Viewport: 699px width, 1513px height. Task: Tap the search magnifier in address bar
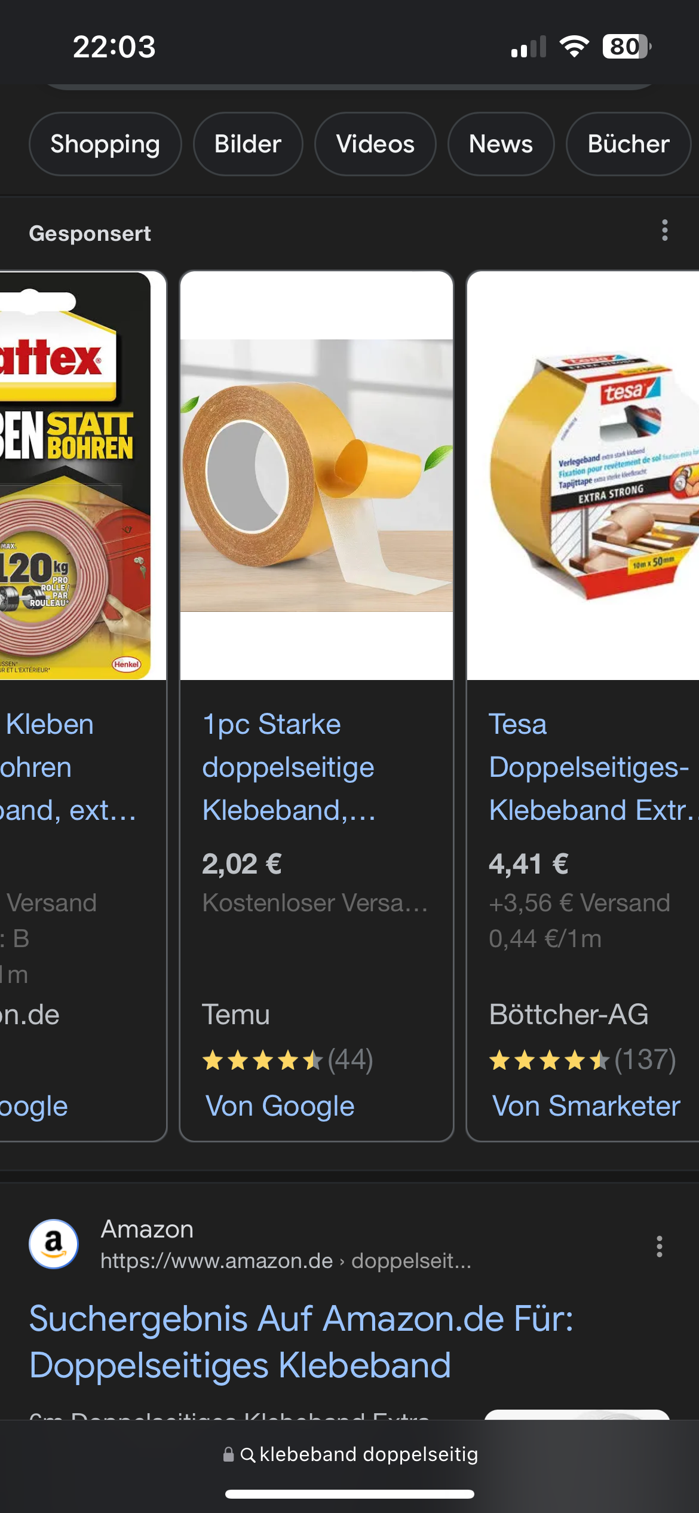[x=247, y=1454]
